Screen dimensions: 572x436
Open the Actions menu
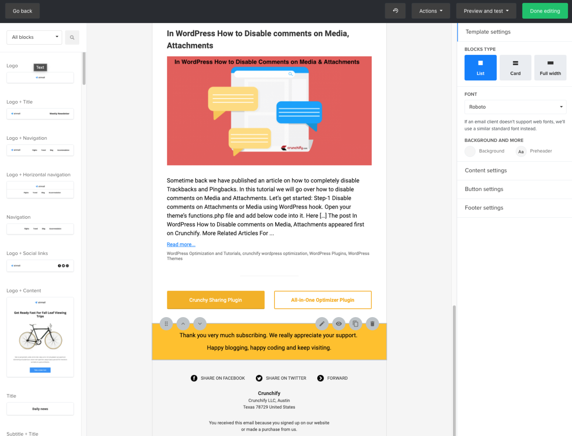click(430, 10)
